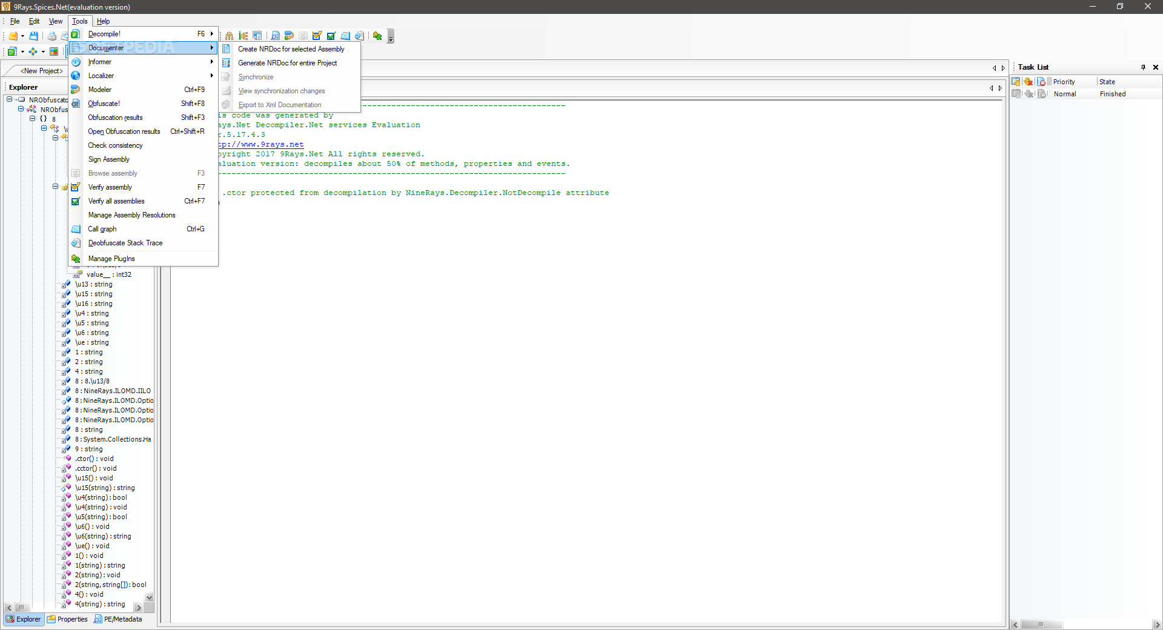
Task: Pin the Task List panel
Action: pyautogui.click(x=1143, y=67)
